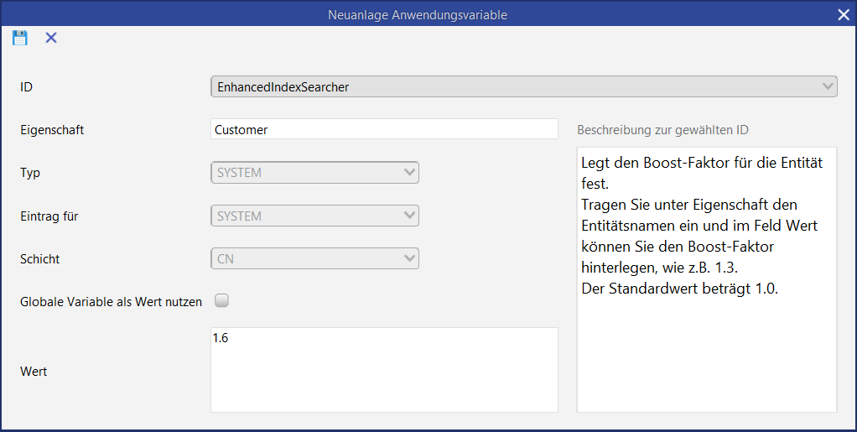Click the Eintrag für label text
857x432 pixels.
click(x=49, y=216)
